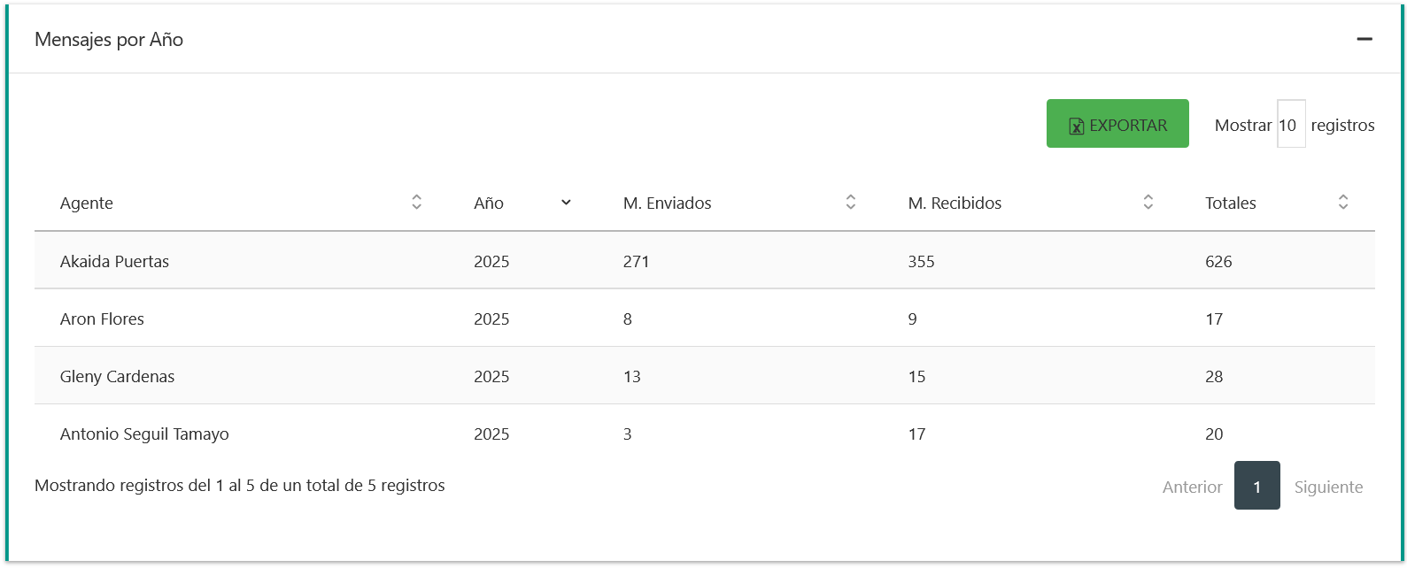
Task: Click the Anterior pagination link
Action: (1192, 487)
